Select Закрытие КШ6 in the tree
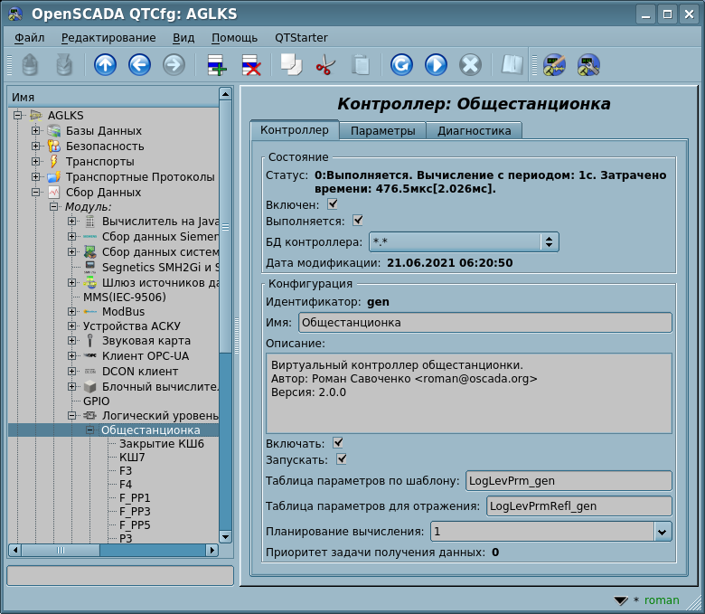 pos(162,444)
